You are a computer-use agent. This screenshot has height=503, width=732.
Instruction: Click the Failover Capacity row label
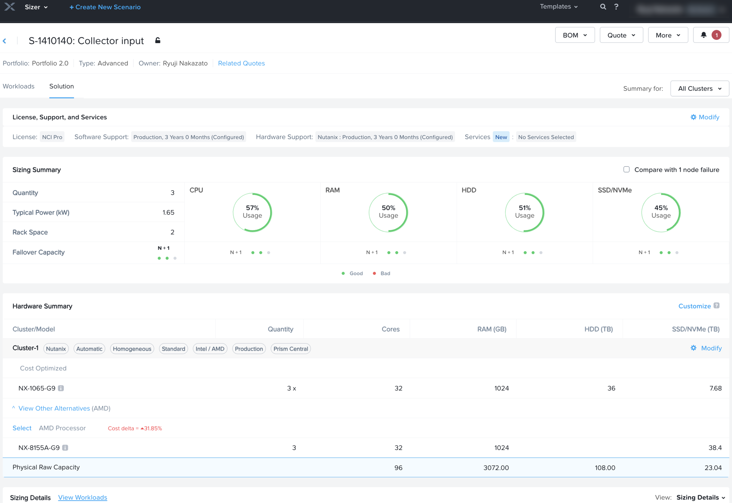pos(38,252)
